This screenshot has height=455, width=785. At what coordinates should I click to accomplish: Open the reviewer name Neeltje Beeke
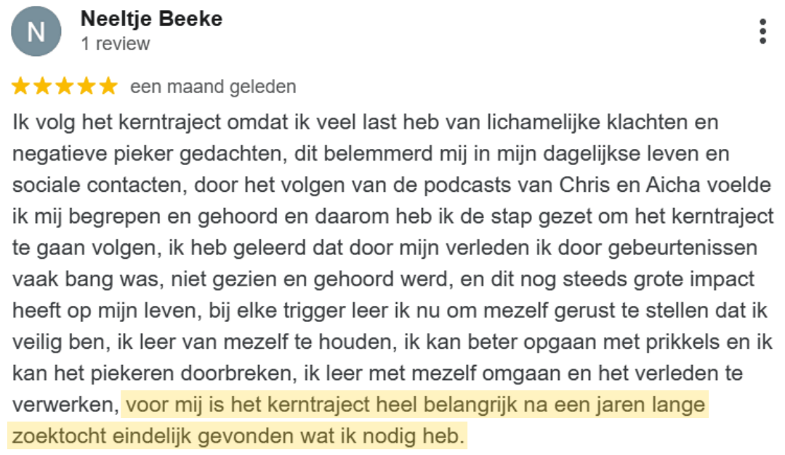[151, 19]
